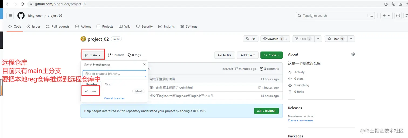This screenshot has width=408, height=138.
Task: Open the 3 commits history link
Action: coord(269,69)
